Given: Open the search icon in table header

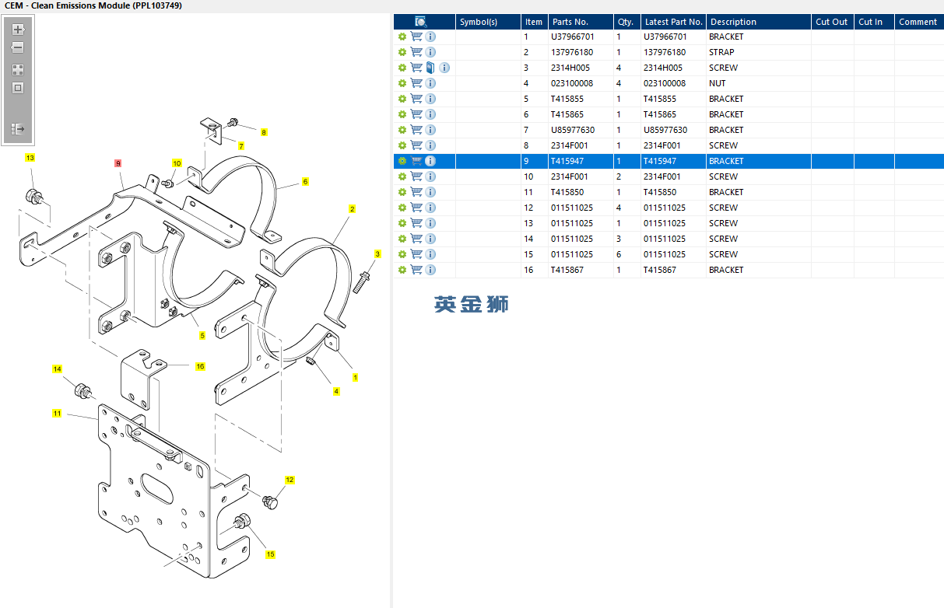Looking at the screenshot, I should 421,22.
